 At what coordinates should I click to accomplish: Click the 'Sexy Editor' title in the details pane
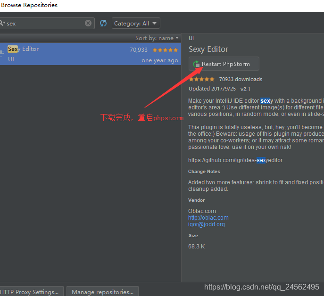[208, 49]
